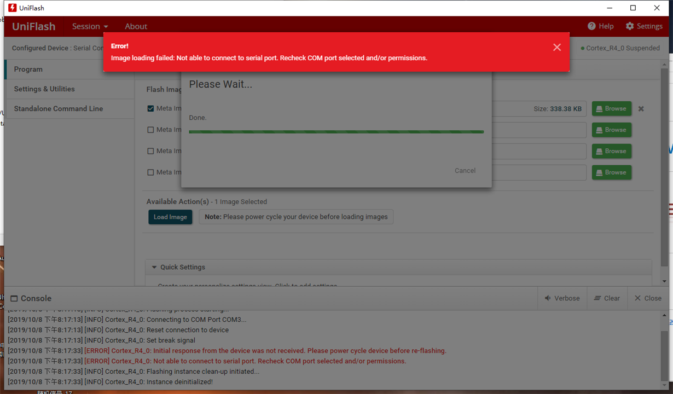The width and height of the screenshot is (673, 394).
Task: Minimize the UniFlash window
Action: 610,8
